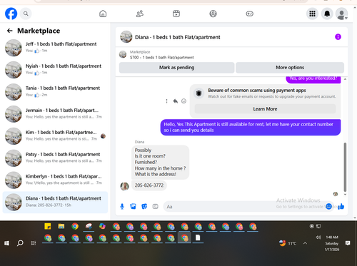
Task: Open Nyiah's apartment conversation
Action: 55,70
